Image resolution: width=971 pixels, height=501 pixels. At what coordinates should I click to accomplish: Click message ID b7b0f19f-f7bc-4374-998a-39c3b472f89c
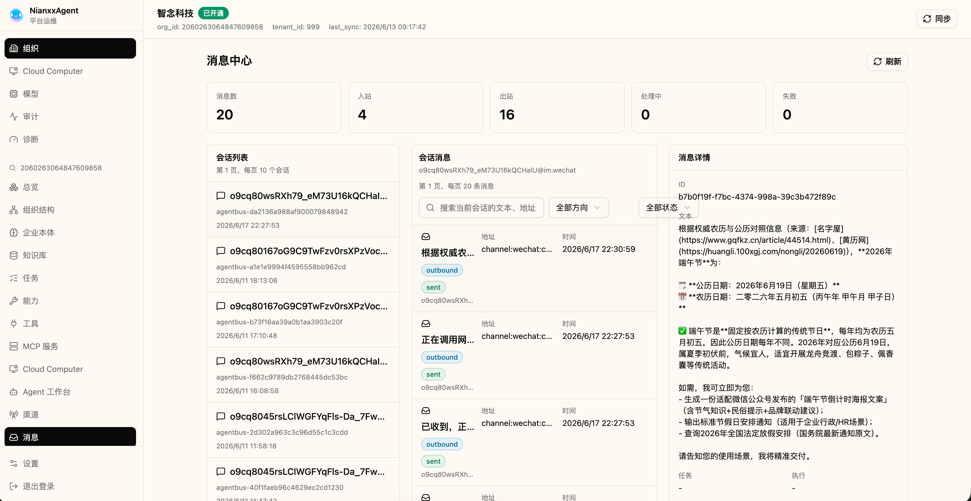(757, 197)
